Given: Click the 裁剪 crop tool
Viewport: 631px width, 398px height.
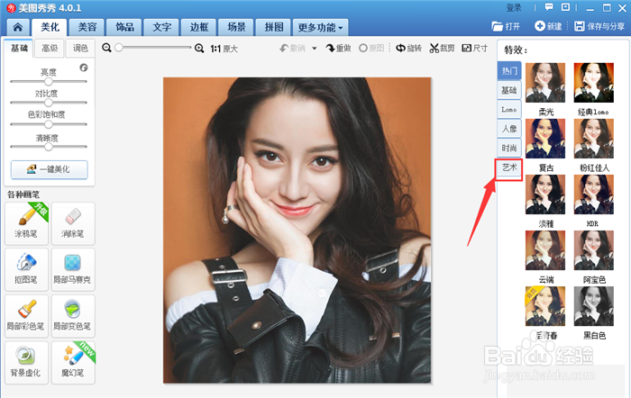Looking at the screenshot, I should click(442, 49).
